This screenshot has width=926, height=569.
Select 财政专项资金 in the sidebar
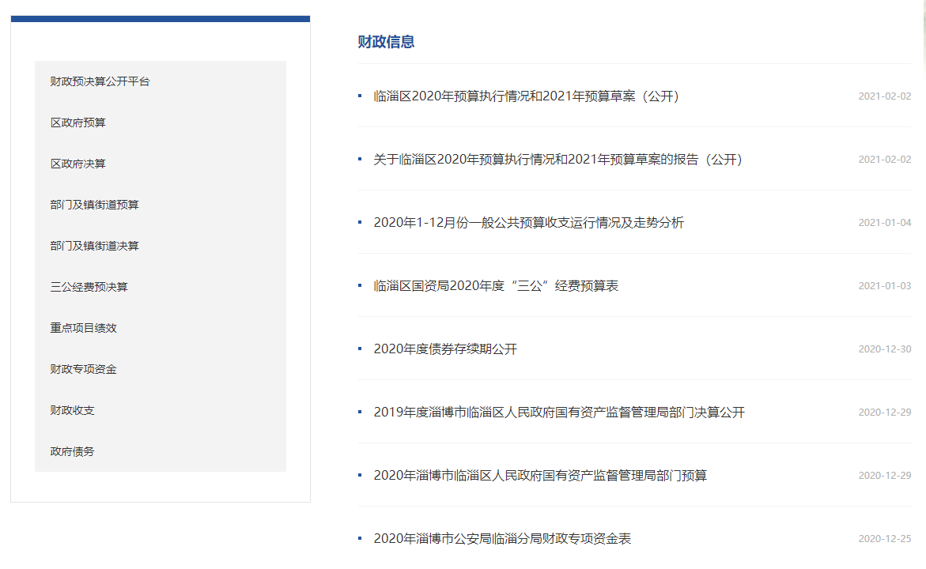[x=84, y=369]
